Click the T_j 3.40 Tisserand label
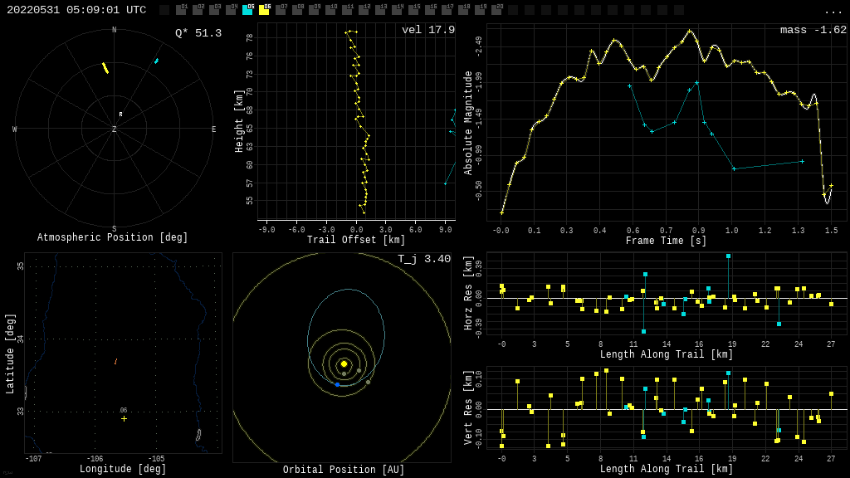The height and width of the screenshot is (478, 850). click(x=424, y=260)
